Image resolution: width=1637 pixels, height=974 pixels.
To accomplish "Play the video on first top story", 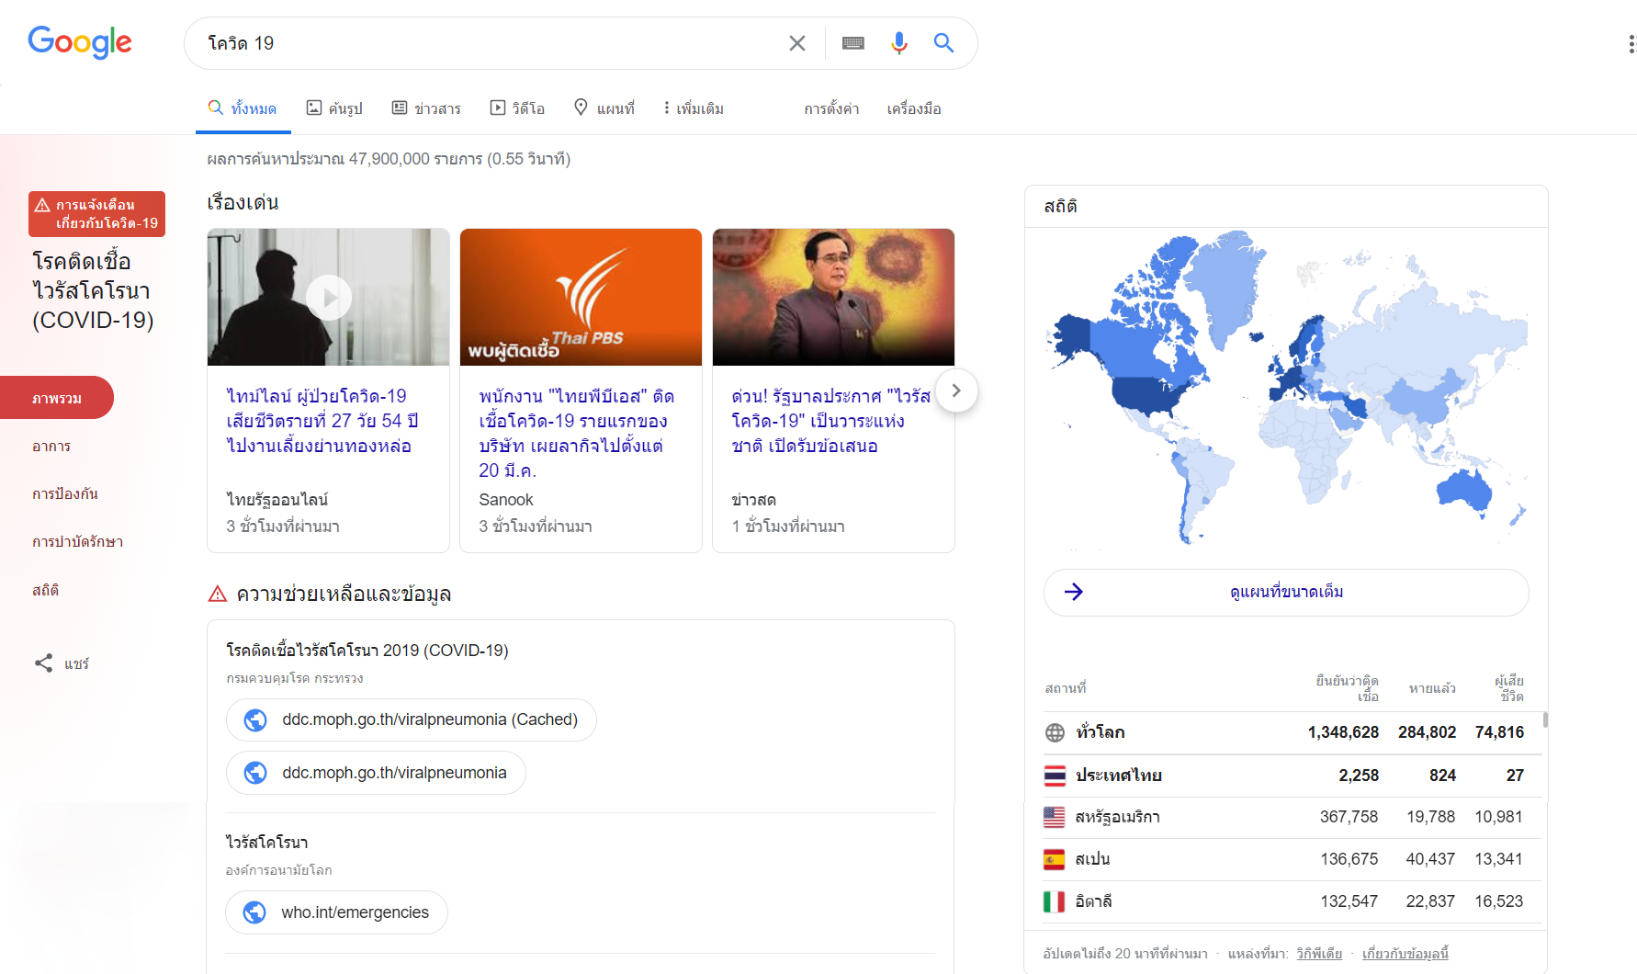I will point(328,298).
